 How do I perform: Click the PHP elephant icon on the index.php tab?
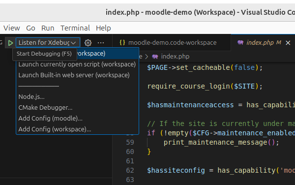(240, 43)
